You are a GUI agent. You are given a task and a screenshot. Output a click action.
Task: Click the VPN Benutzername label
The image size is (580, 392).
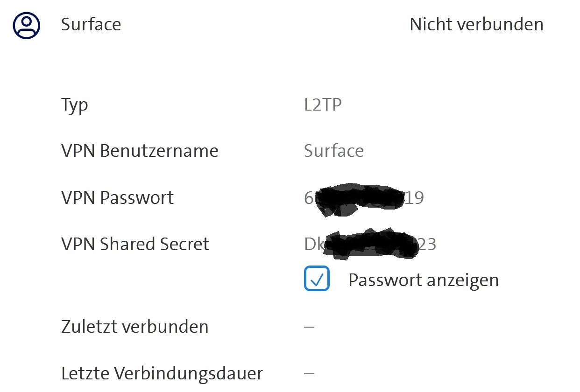(140, 151)
